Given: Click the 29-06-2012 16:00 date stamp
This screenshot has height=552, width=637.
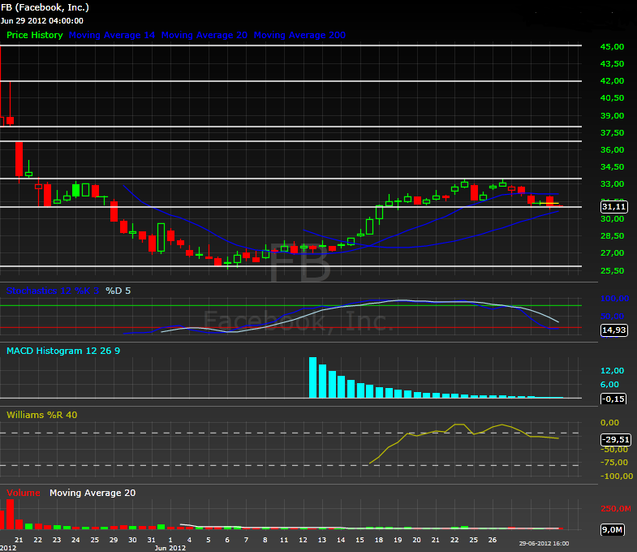Looking at the screenshot, I should (x=544, y=543).
